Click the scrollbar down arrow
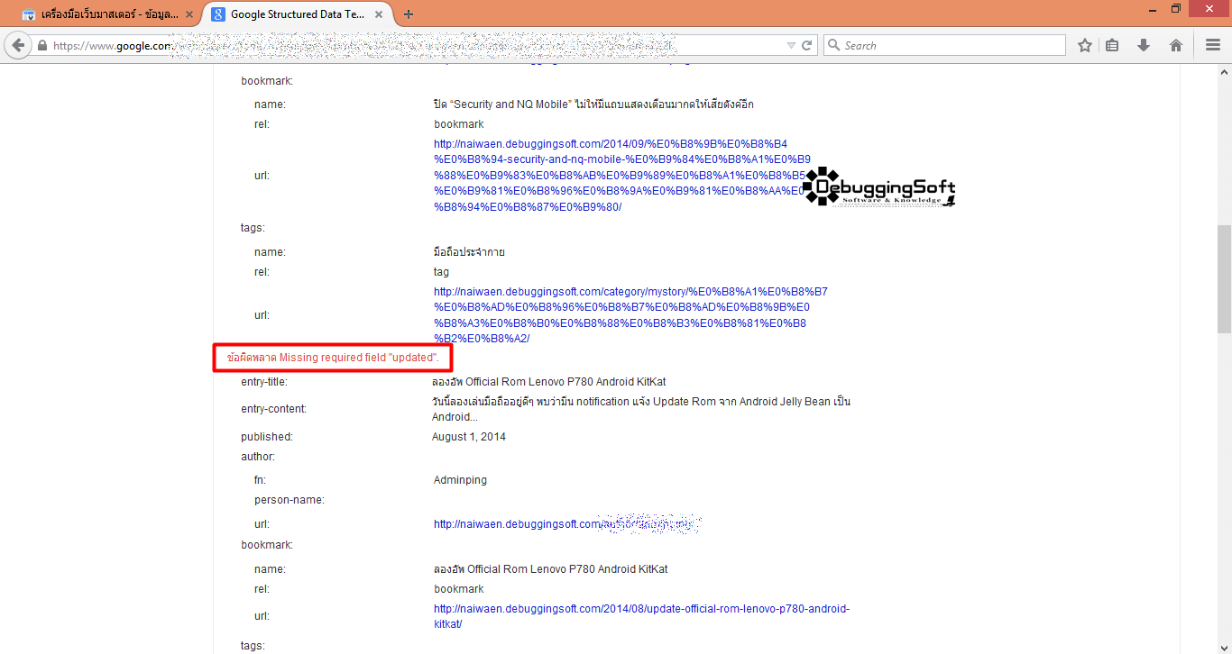1232x654 pixels. [x=1223, y=647]
